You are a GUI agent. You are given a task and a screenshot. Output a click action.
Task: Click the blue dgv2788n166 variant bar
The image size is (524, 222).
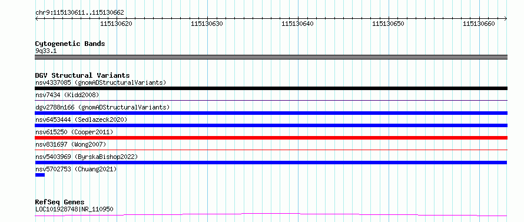pos(271,113)
